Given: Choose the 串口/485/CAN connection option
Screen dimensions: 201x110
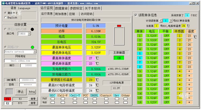Looking at the screenshot, I should click(5, 29).
